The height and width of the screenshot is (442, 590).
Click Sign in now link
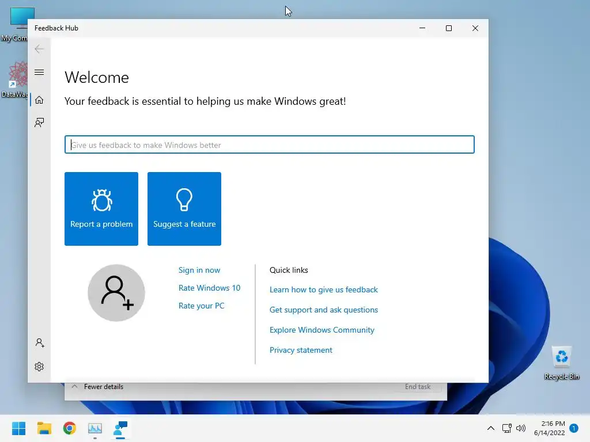pos(199,270)
